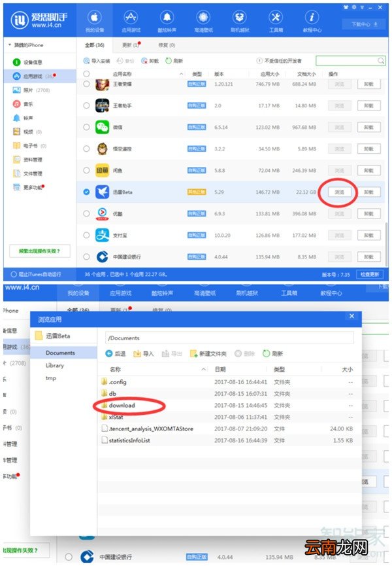Select 文件管理 in the left sidebar
The height and width of the screenshot is (566, 392).
[27, 173]
